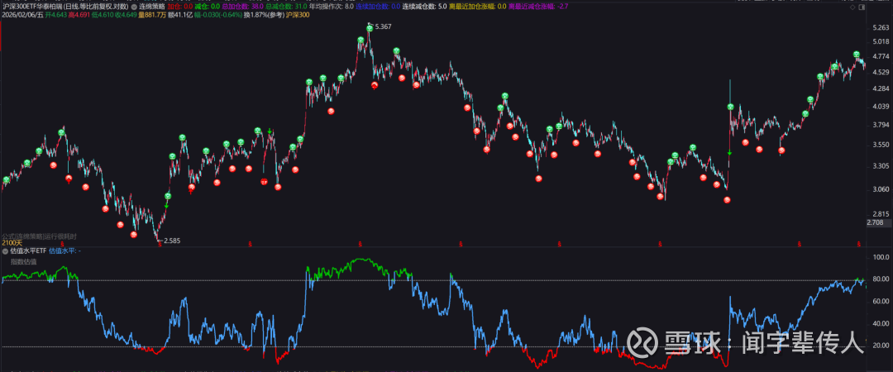
Task: Click the rightmost red S marker on time axis
Action: coord(860,243)
